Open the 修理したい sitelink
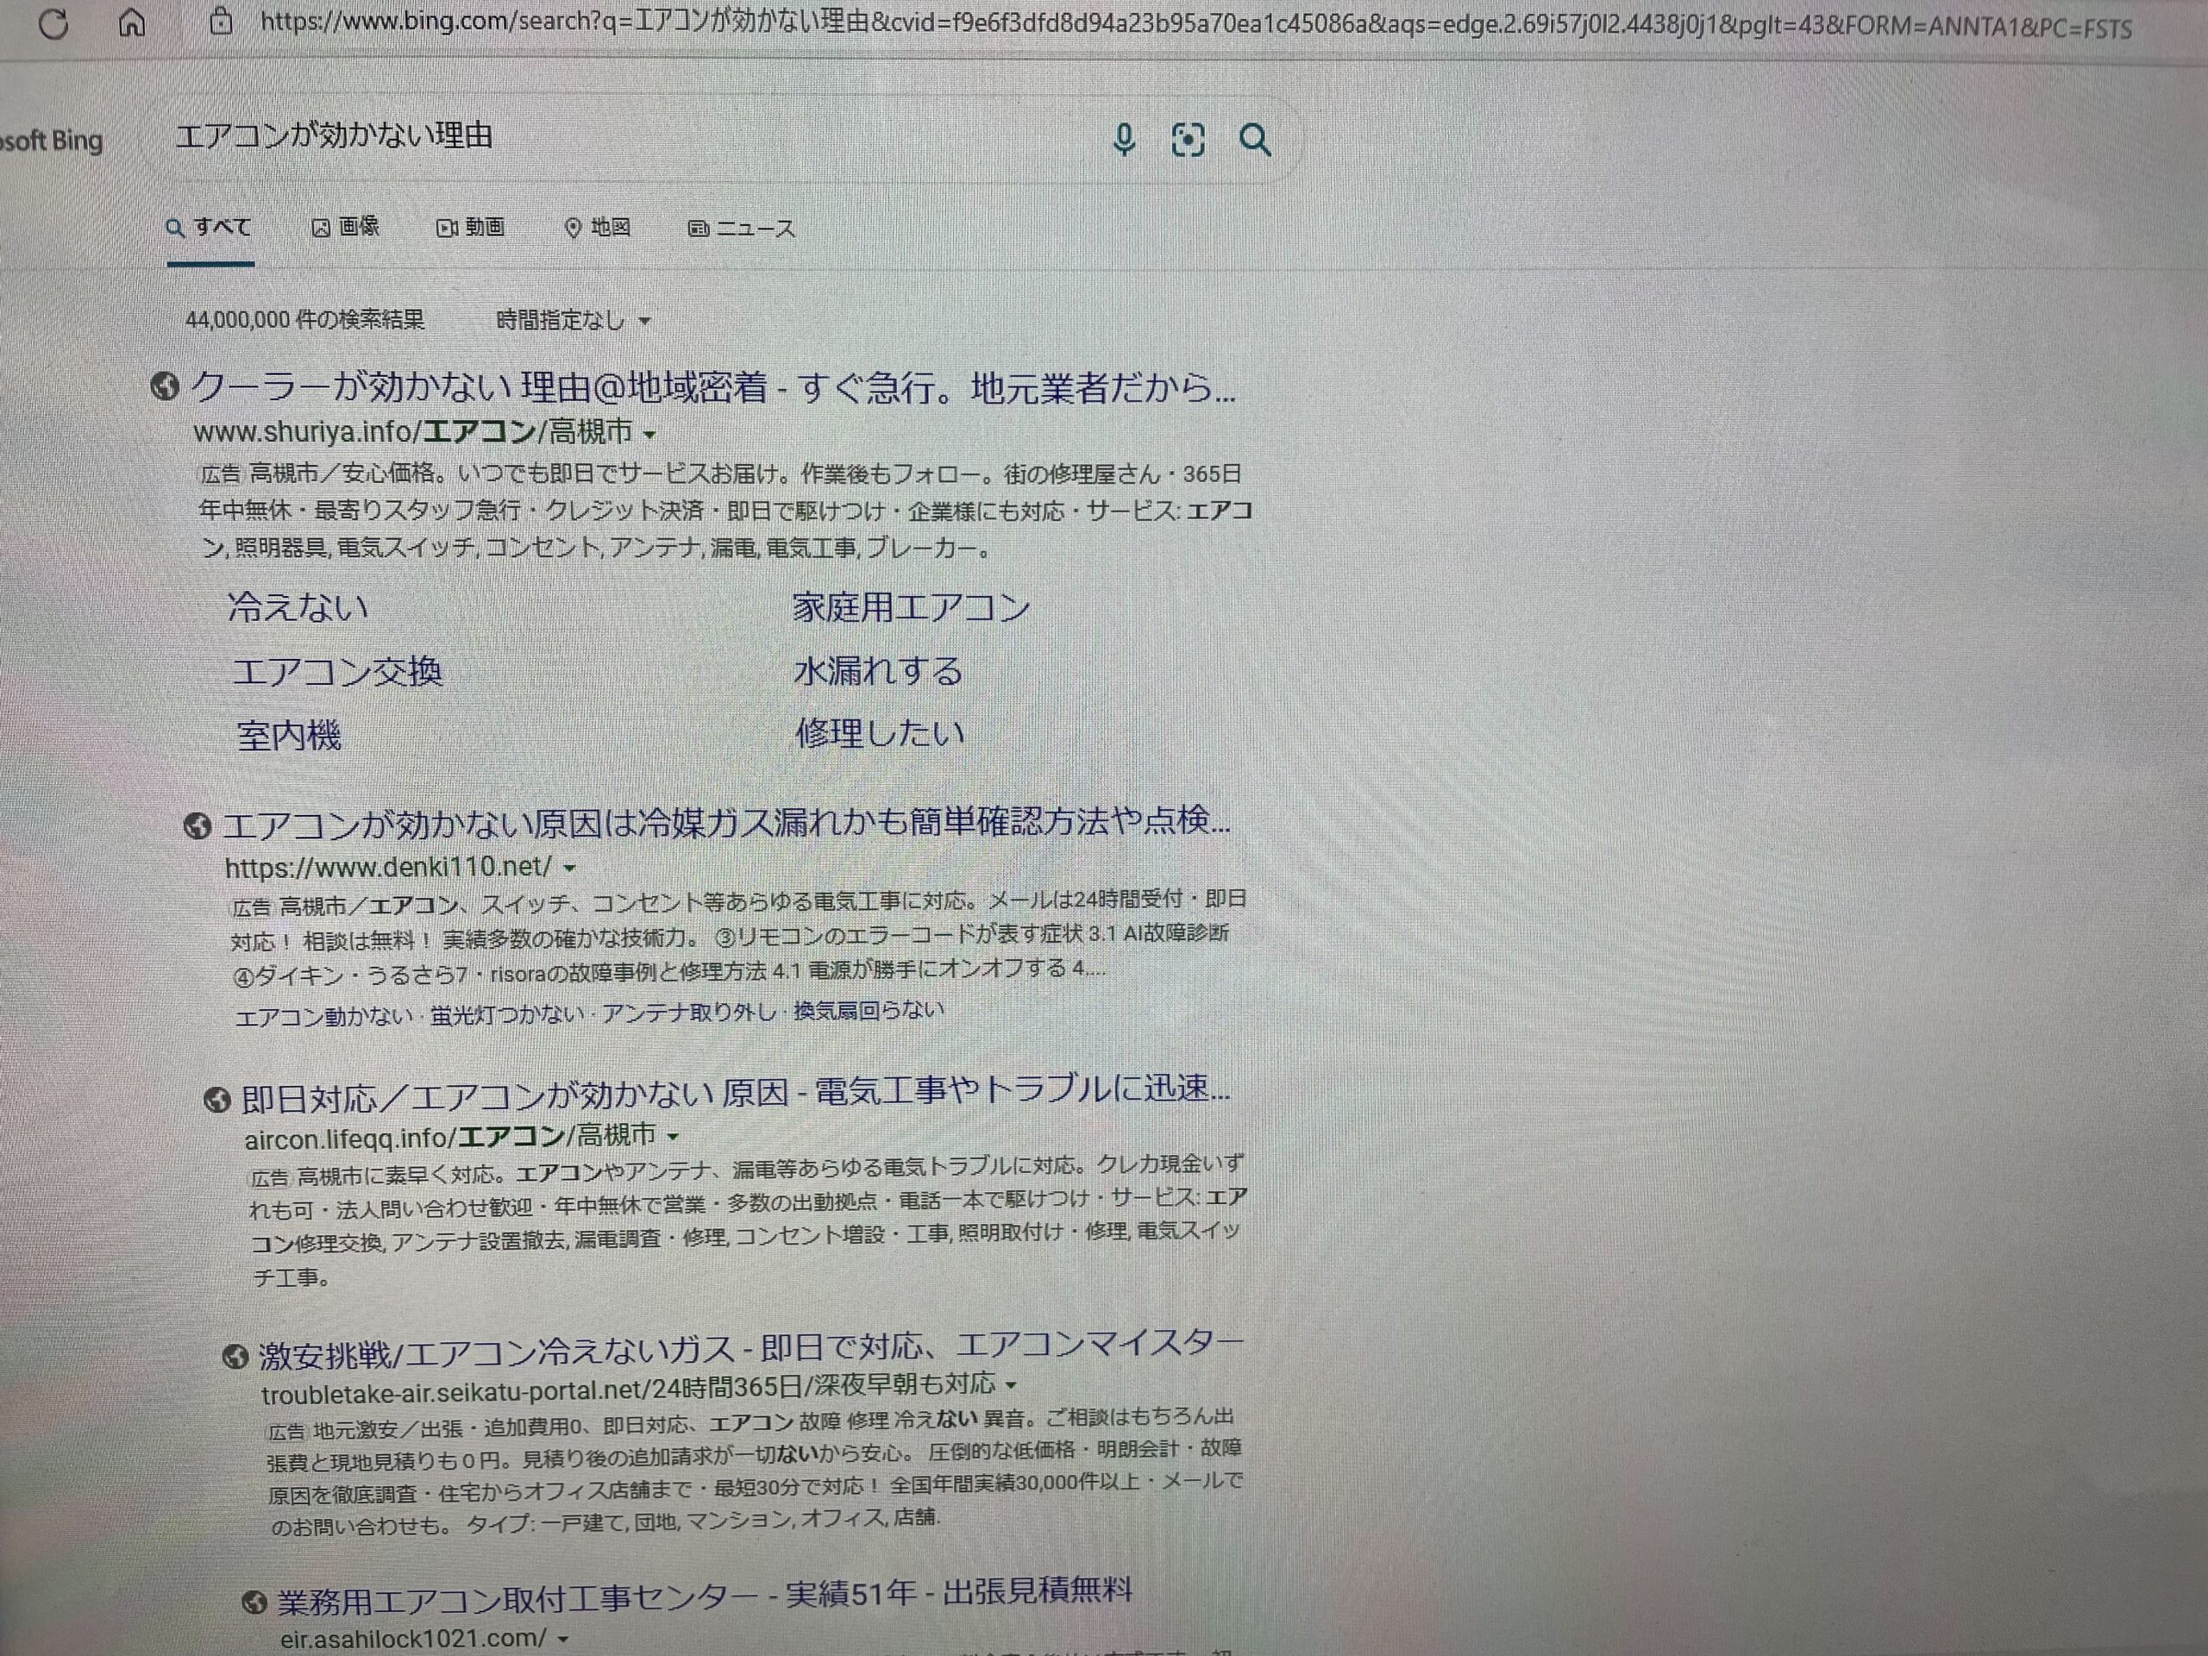Screen dimensions: 2208x1656 coord(881,734)
